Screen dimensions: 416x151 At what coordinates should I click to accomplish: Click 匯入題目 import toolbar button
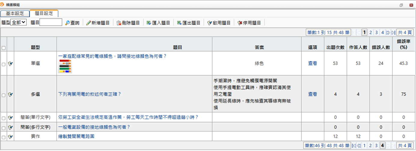158,23
